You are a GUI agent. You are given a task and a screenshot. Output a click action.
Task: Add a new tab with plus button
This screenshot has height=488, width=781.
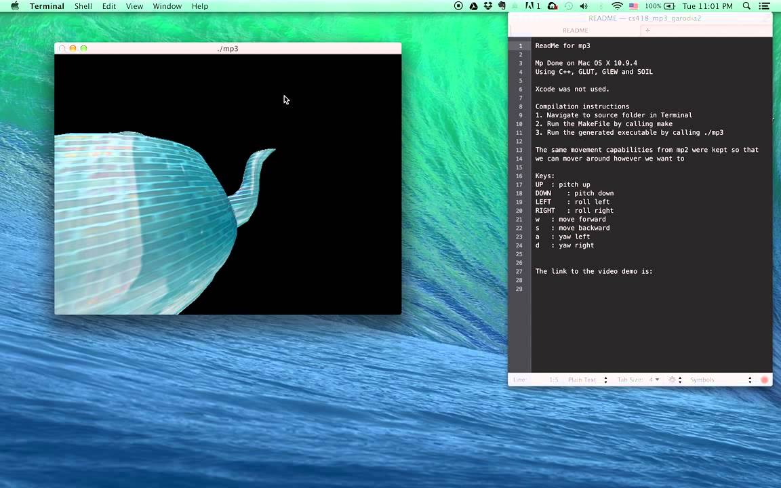click(647, 30)
